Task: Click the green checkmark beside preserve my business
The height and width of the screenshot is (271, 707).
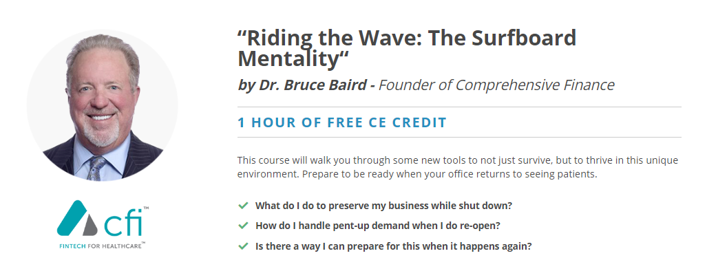Action: 243,206
